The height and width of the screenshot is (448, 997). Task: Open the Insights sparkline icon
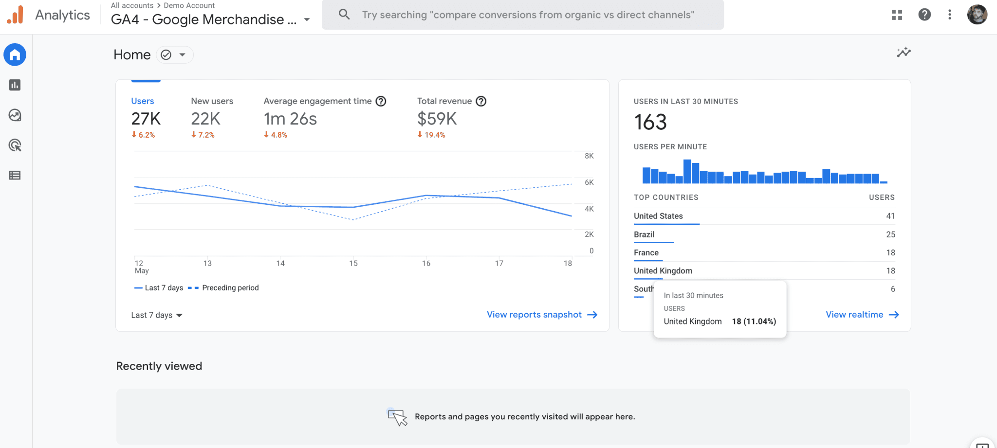point(904,53)
